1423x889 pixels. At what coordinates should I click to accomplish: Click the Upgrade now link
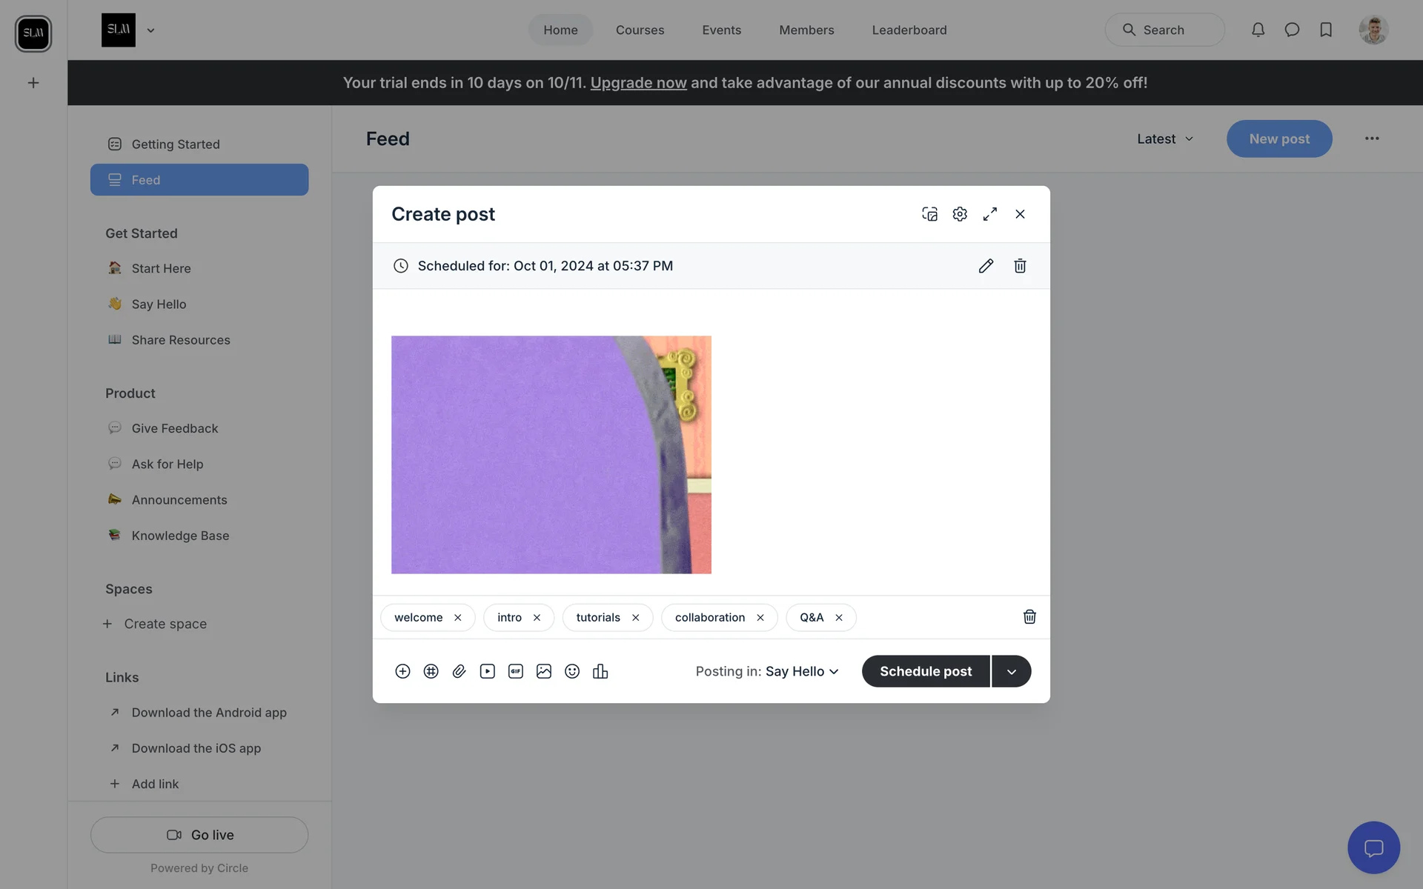point(638,83)
